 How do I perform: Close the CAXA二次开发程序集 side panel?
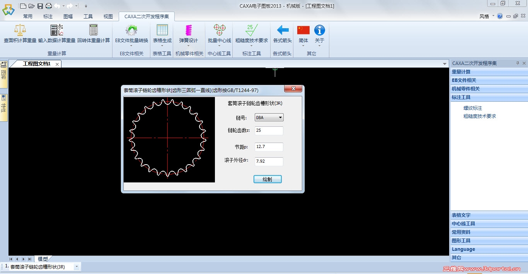[x=524, y=63]
